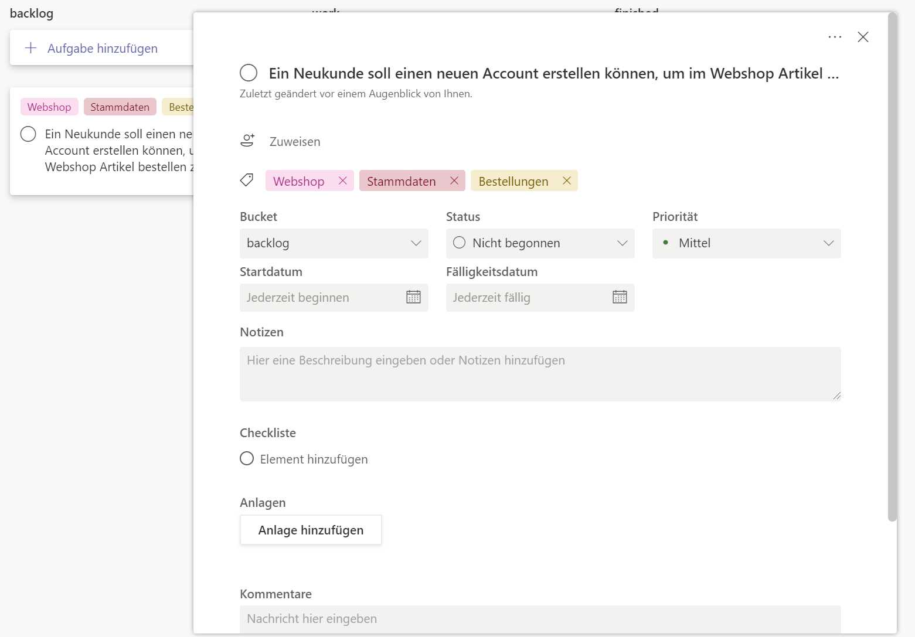
Task: Open the Zuweisen assign-person icon
Action: click(x=247, y=140)
